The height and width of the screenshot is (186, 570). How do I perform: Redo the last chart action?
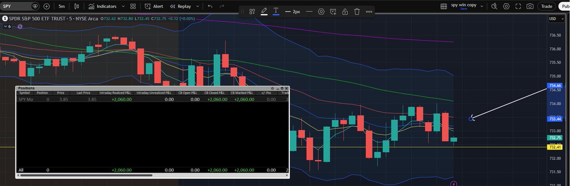[x=222, y=7]
